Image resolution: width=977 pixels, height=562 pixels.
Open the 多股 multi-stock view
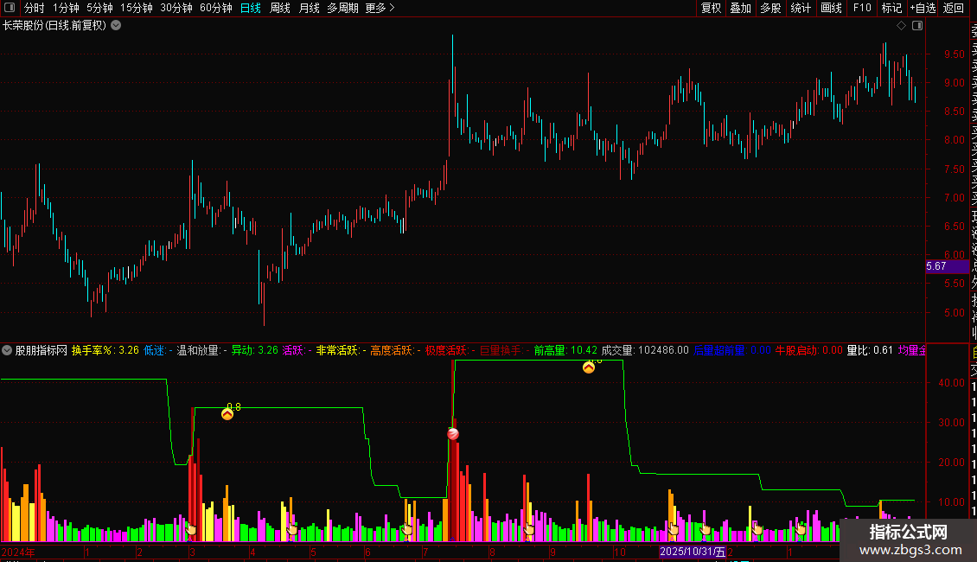[770, 8]
